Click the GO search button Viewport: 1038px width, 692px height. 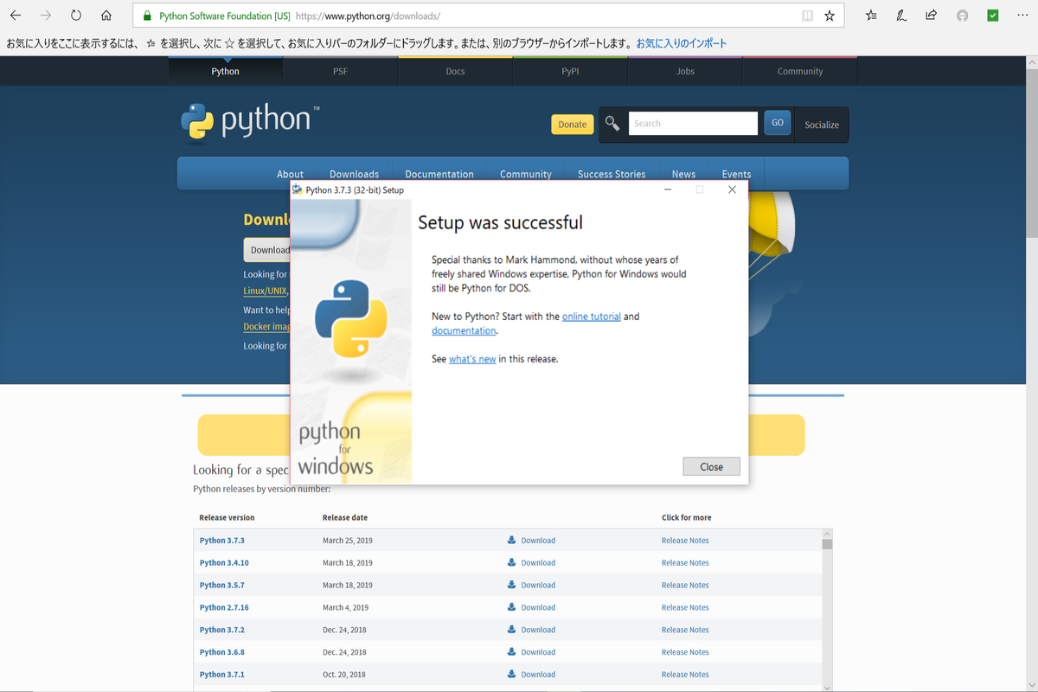[778, 123]
